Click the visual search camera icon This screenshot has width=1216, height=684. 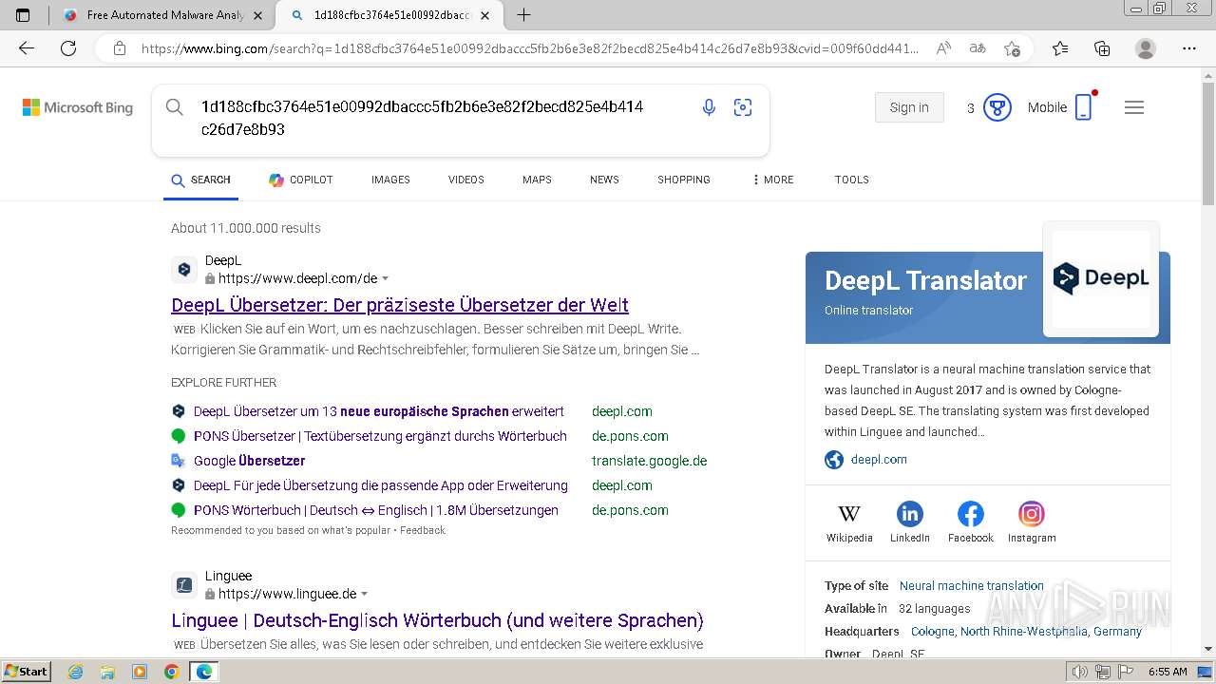(x=743, y=107)
